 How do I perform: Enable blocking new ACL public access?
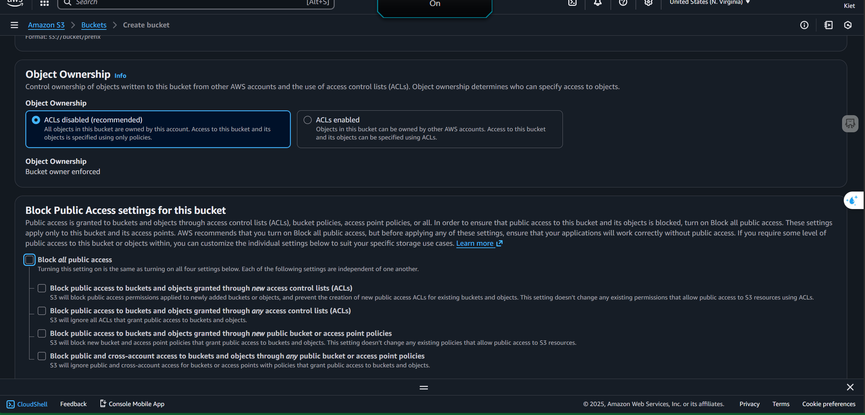tap(42, 288)
